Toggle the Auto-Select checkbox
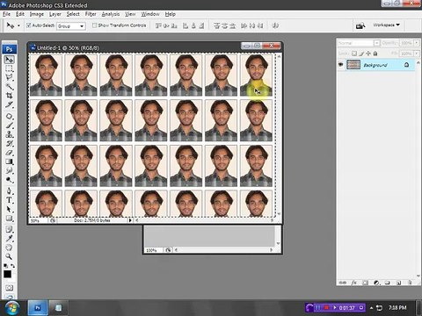The width and height of the screenshot is (422, 316). tap(29, 25)
